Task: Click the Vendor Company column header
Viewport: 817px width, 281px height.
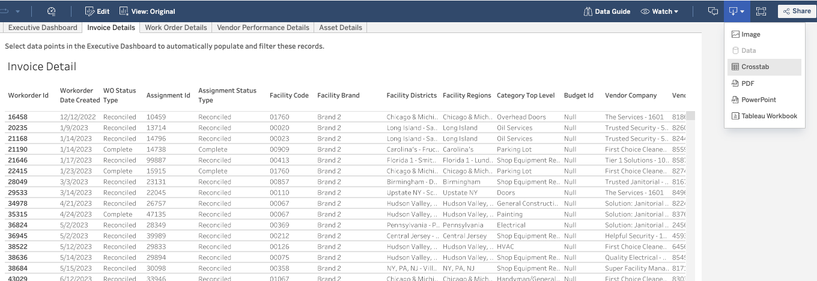Action: tap(631, 95)
